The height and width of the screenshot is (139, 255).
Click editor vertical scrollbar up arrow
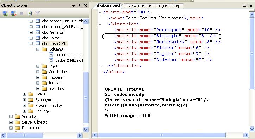[x=252, y=15]
